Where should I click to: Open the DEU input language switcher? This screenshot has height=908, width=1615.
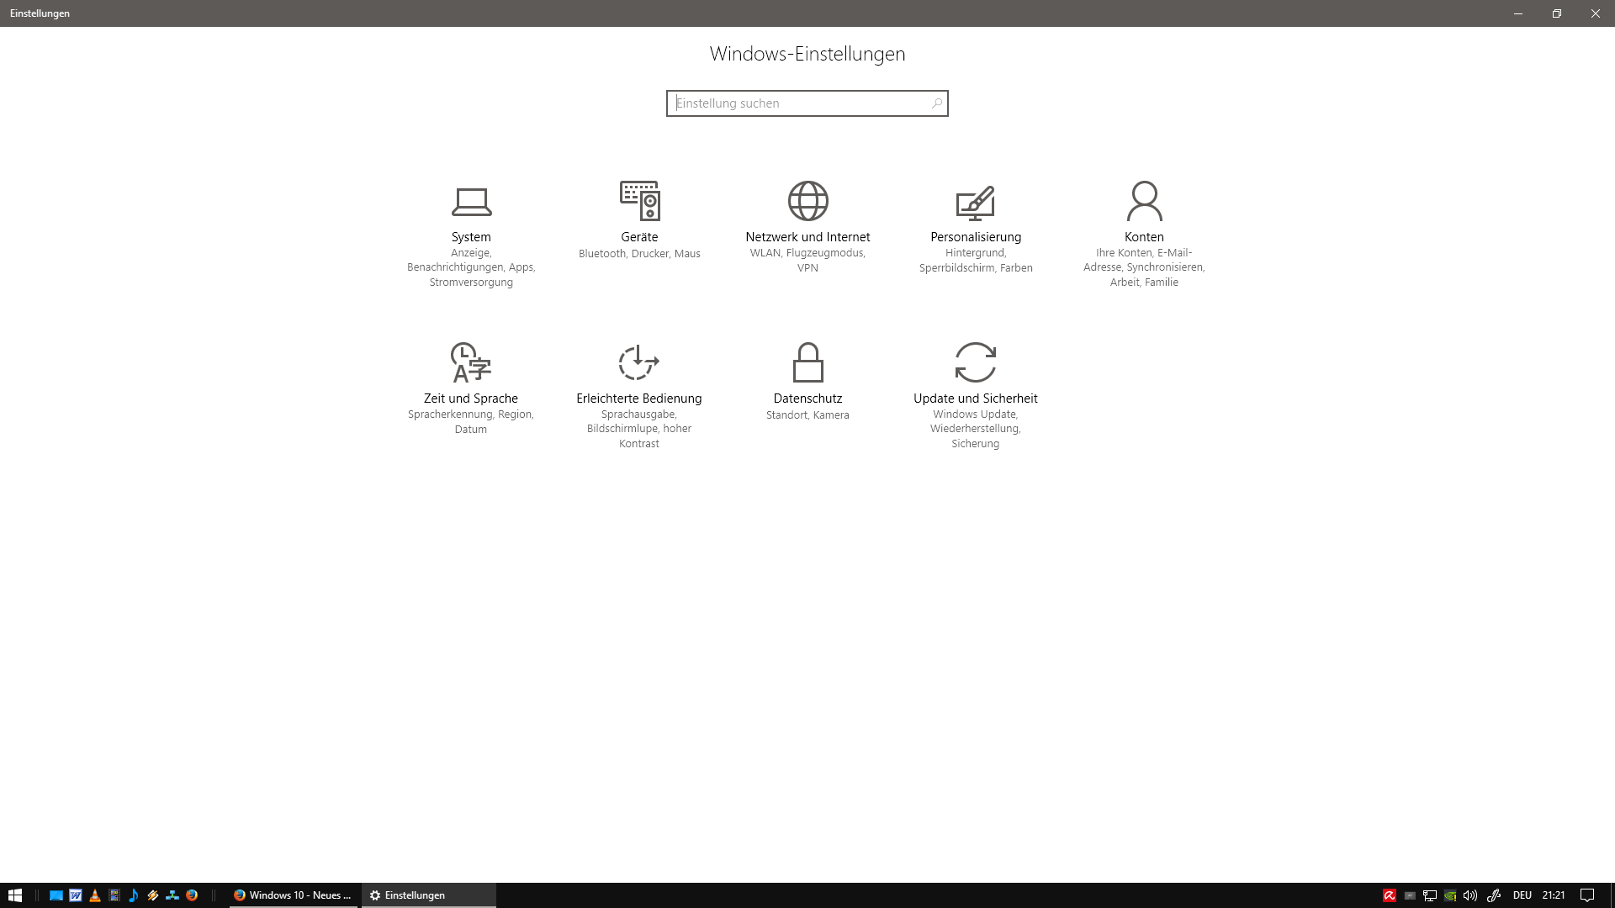1522,895
